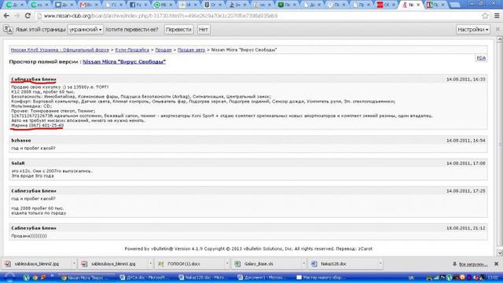Click the translate icon in the translation bar
Viewport: 503px width, 283px height.
click(x=8, y=30)
